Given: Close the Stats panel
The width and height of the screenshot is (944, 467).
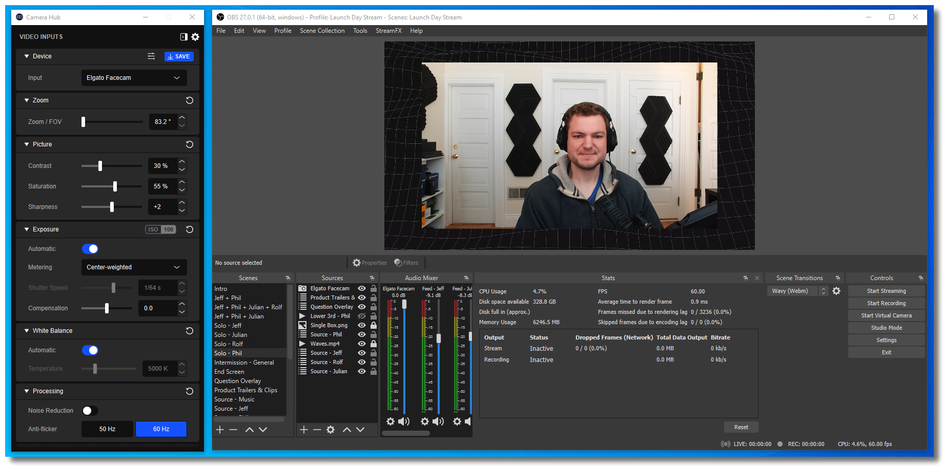Looking at the screenshot, I should point(757,278).
